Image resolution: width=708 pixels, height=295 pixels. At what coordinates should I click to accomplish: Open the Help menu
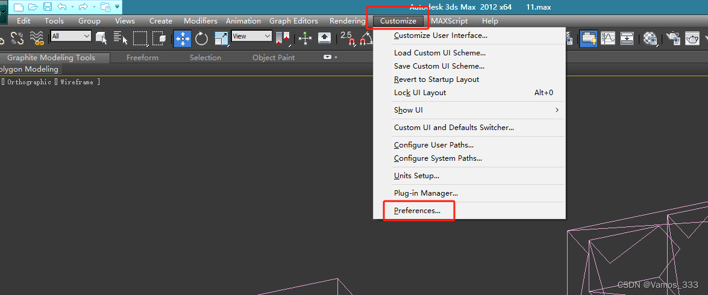[x=490, y=20]
